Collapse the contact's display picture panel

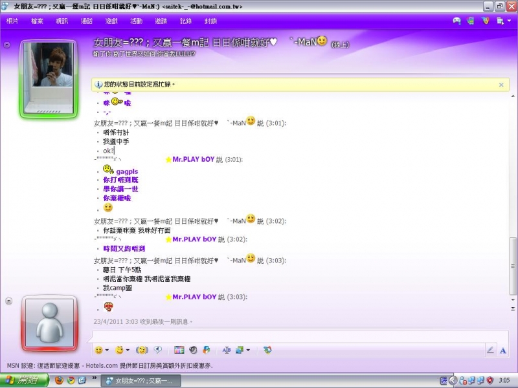[x=6, y=45]
